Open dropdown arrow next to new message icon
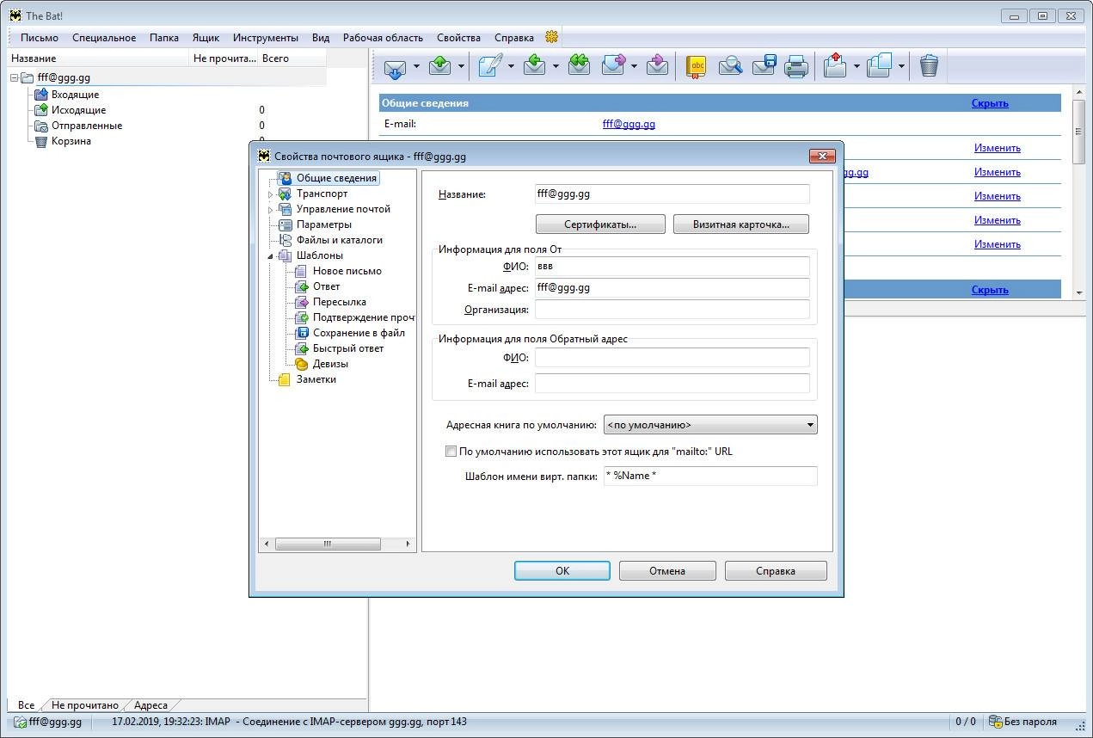 [511, 66]
